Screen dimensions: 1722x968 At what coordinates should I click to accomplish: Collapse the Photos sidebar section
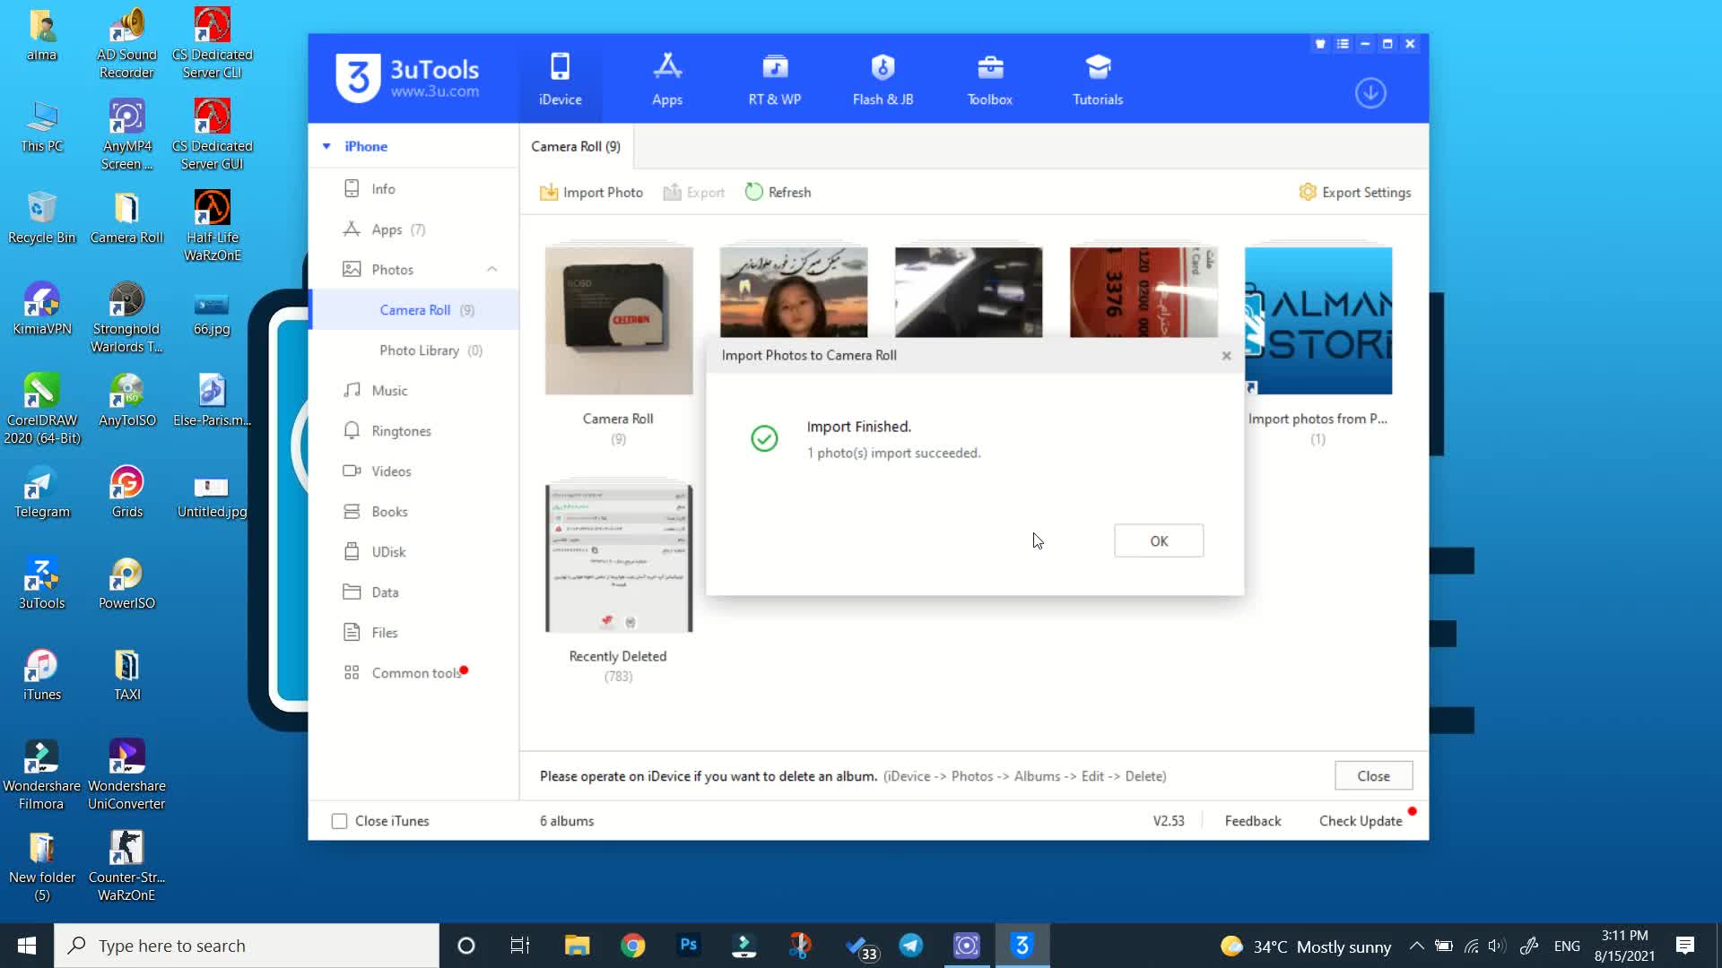click(491, 269)
